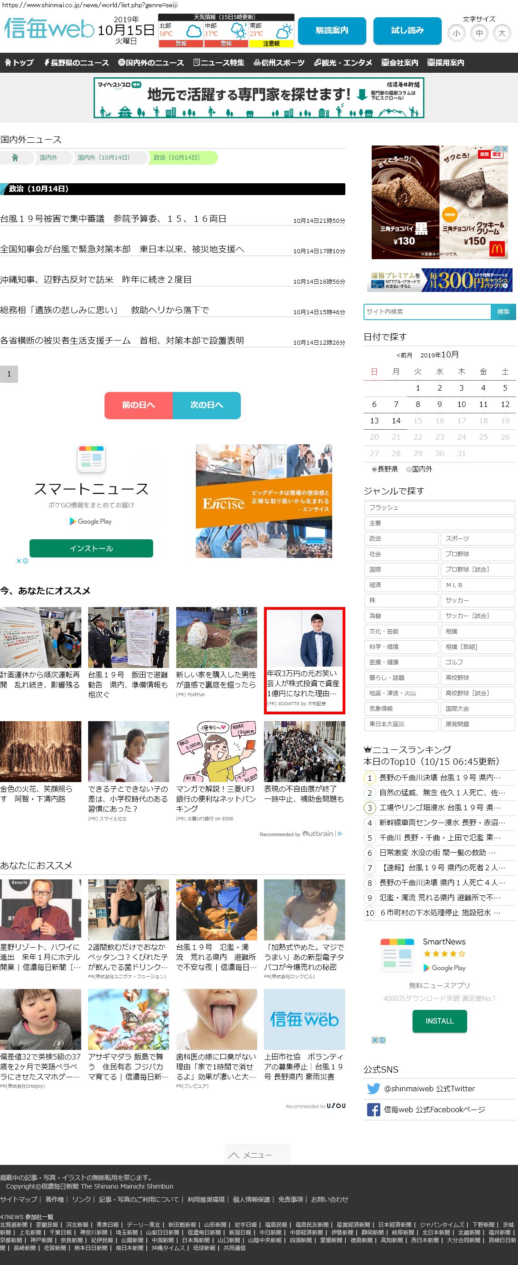518x1265 pixels.
Task: Open 信州スポーツ in the navigation bar
Action: (279, 63)
